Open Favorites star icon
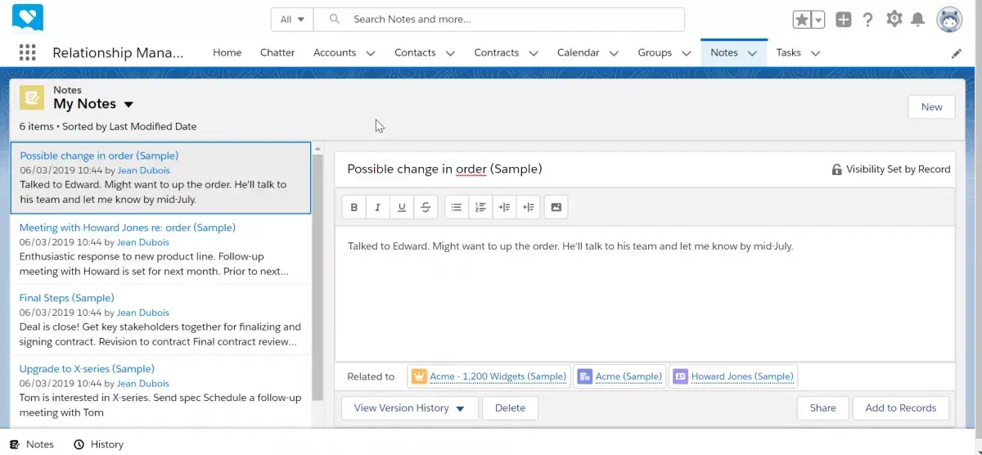The width and height of the screenshot is (982, 455). coord(802,20)
